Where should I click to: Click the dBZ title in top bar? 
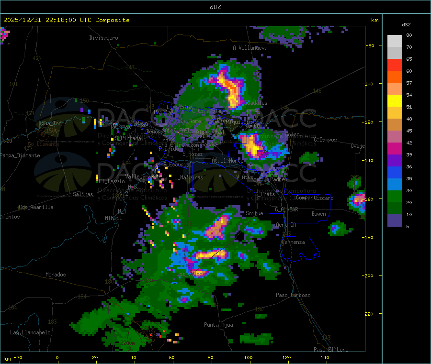(215, 7)
